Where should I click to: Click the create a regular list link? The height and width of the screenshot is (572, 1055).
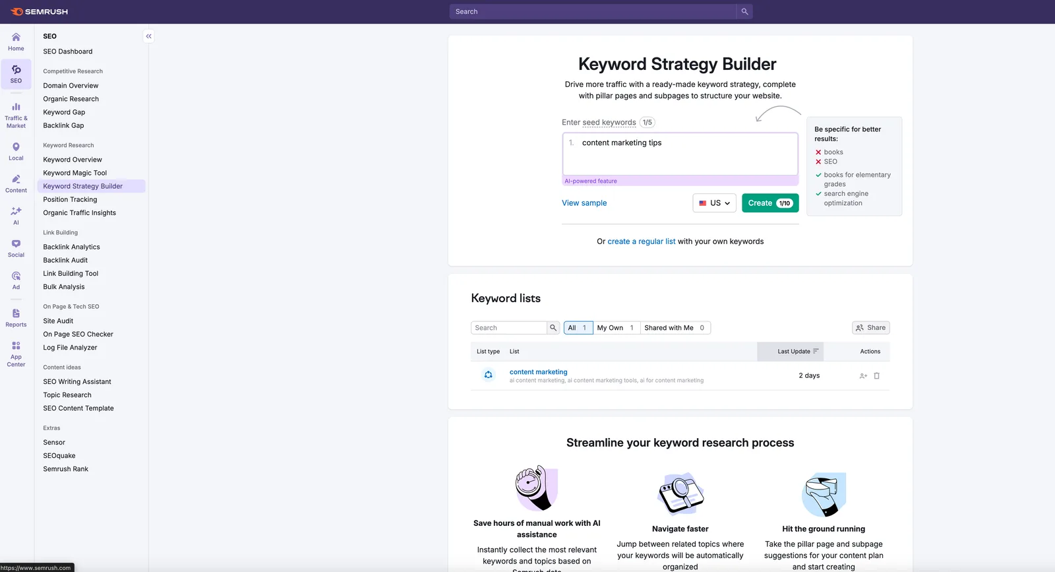[x=641, y=241]
